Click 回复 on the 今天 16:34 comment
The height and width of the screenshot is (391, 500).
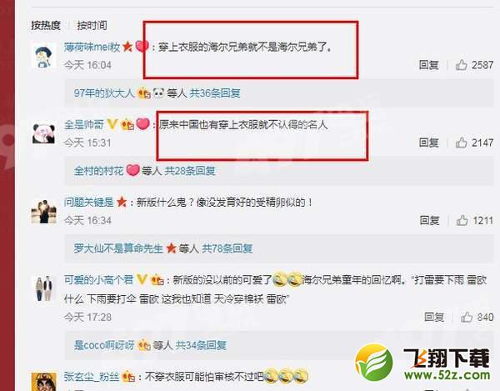[429, 220]
